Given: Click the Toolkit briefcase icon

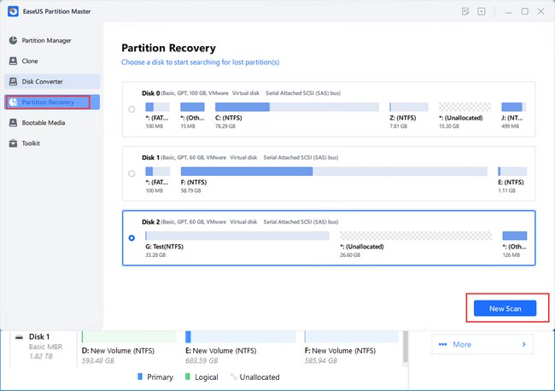Looking at the screenshot, I should click(13, 143).
